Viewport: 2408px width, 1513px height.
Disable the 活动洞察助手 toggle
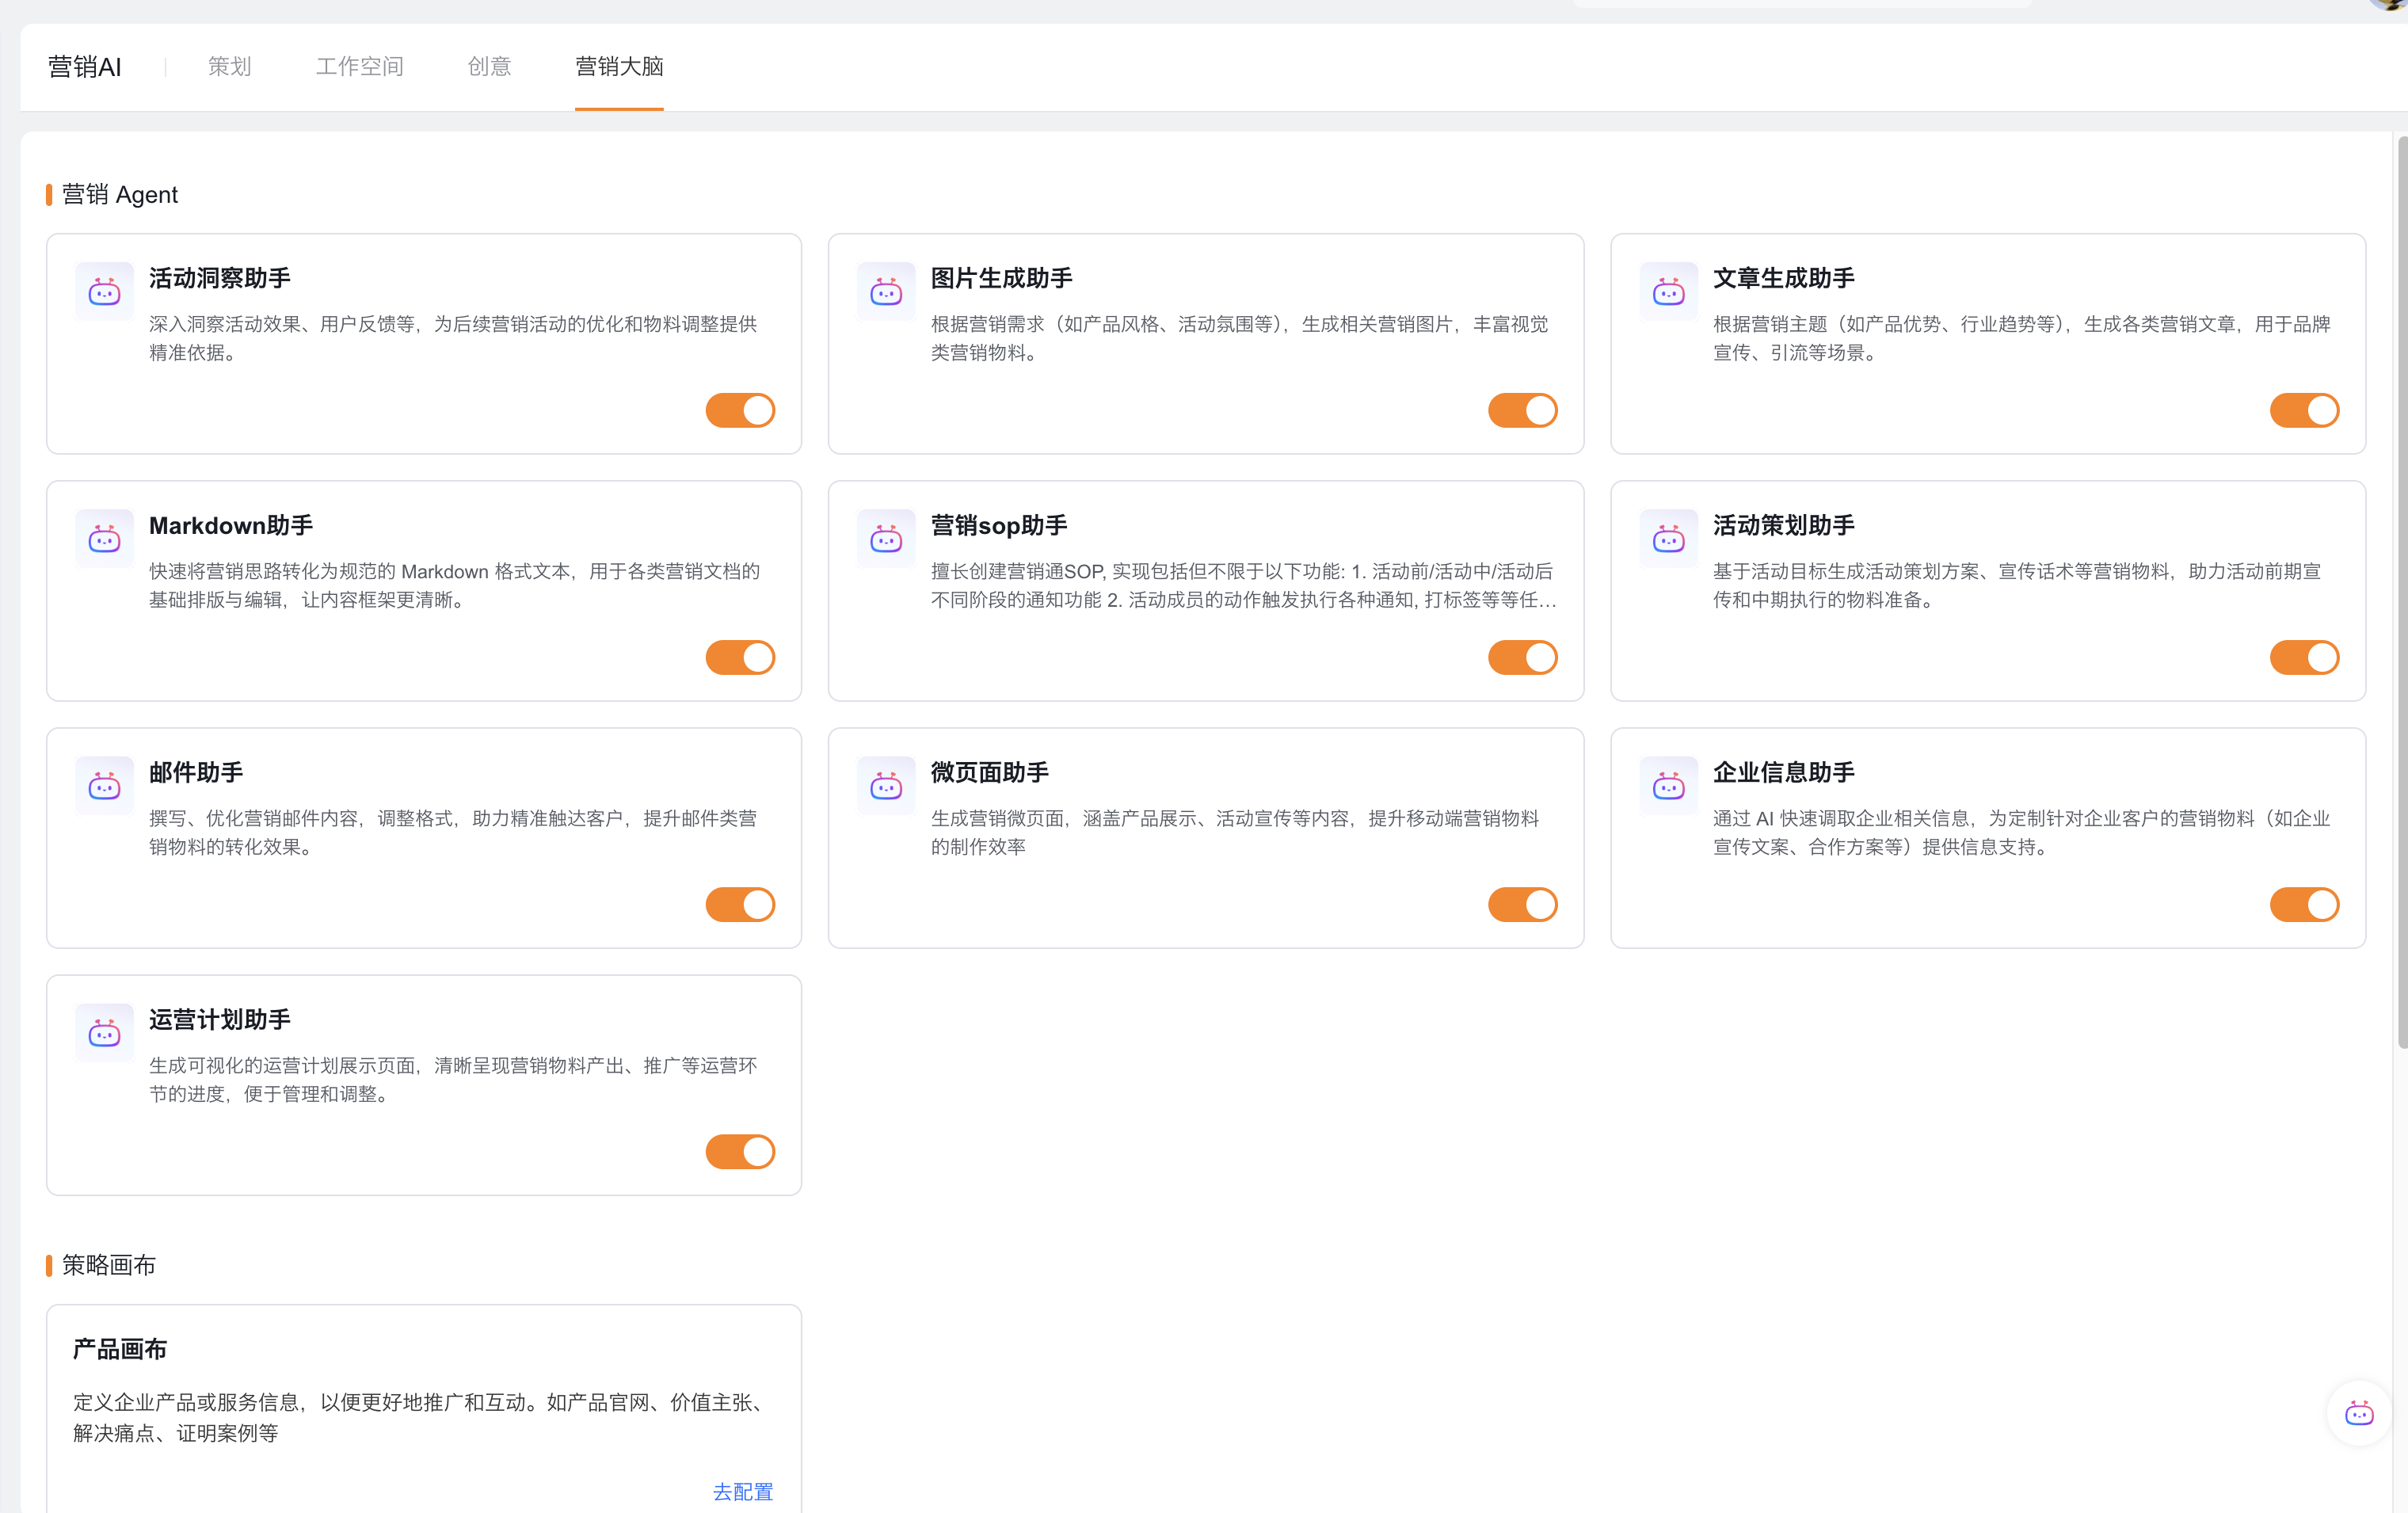point(740,410)
